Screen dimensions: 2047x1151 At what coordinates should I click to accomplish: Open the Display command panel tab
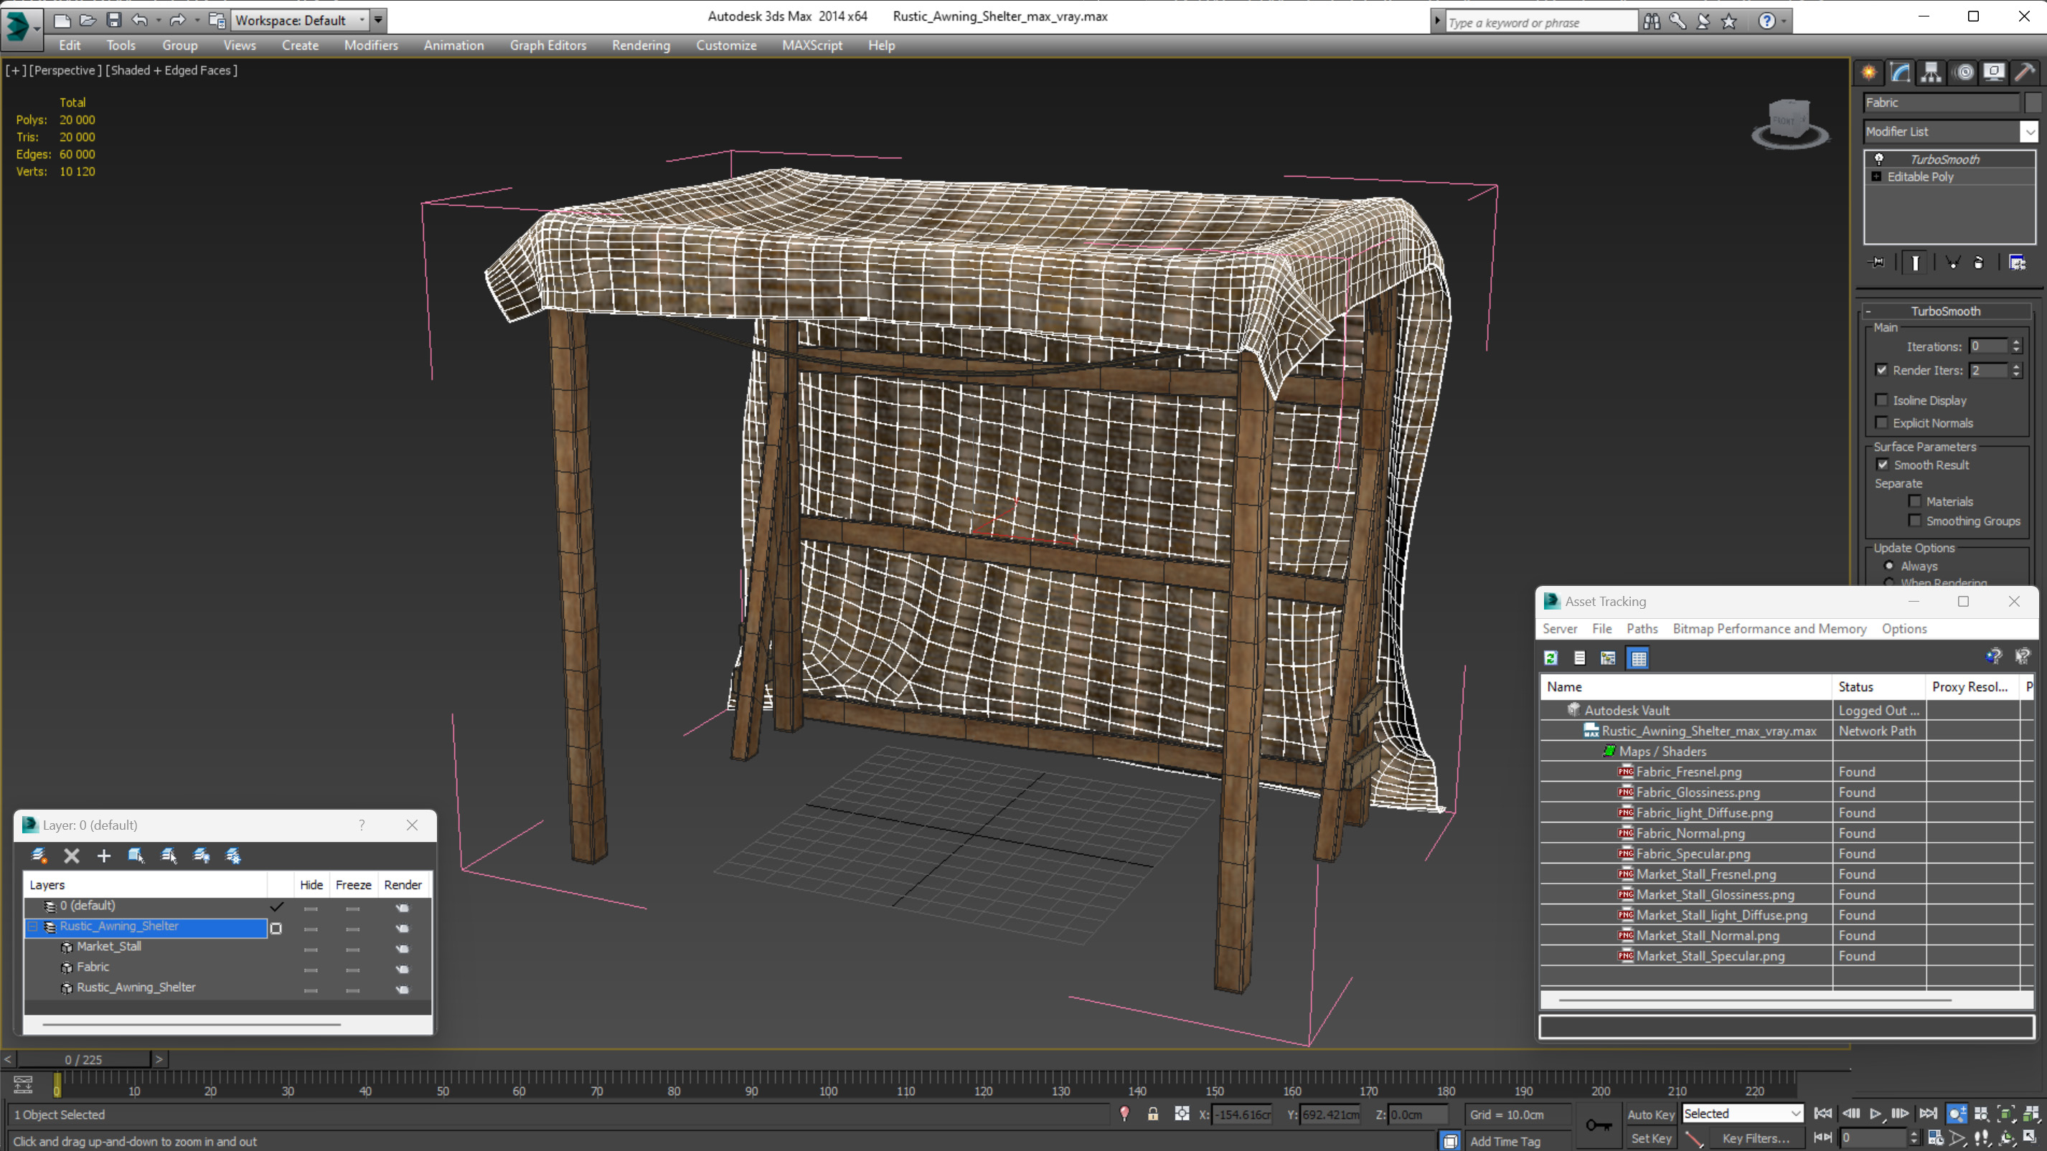1994,72
